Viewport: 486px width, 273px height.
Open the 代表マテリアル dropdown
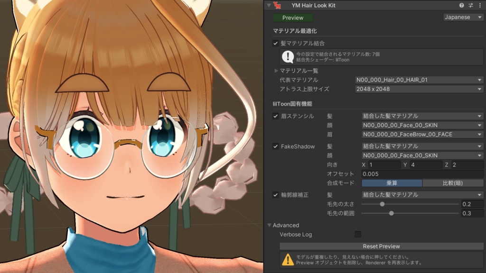click(x=419, y=80)
